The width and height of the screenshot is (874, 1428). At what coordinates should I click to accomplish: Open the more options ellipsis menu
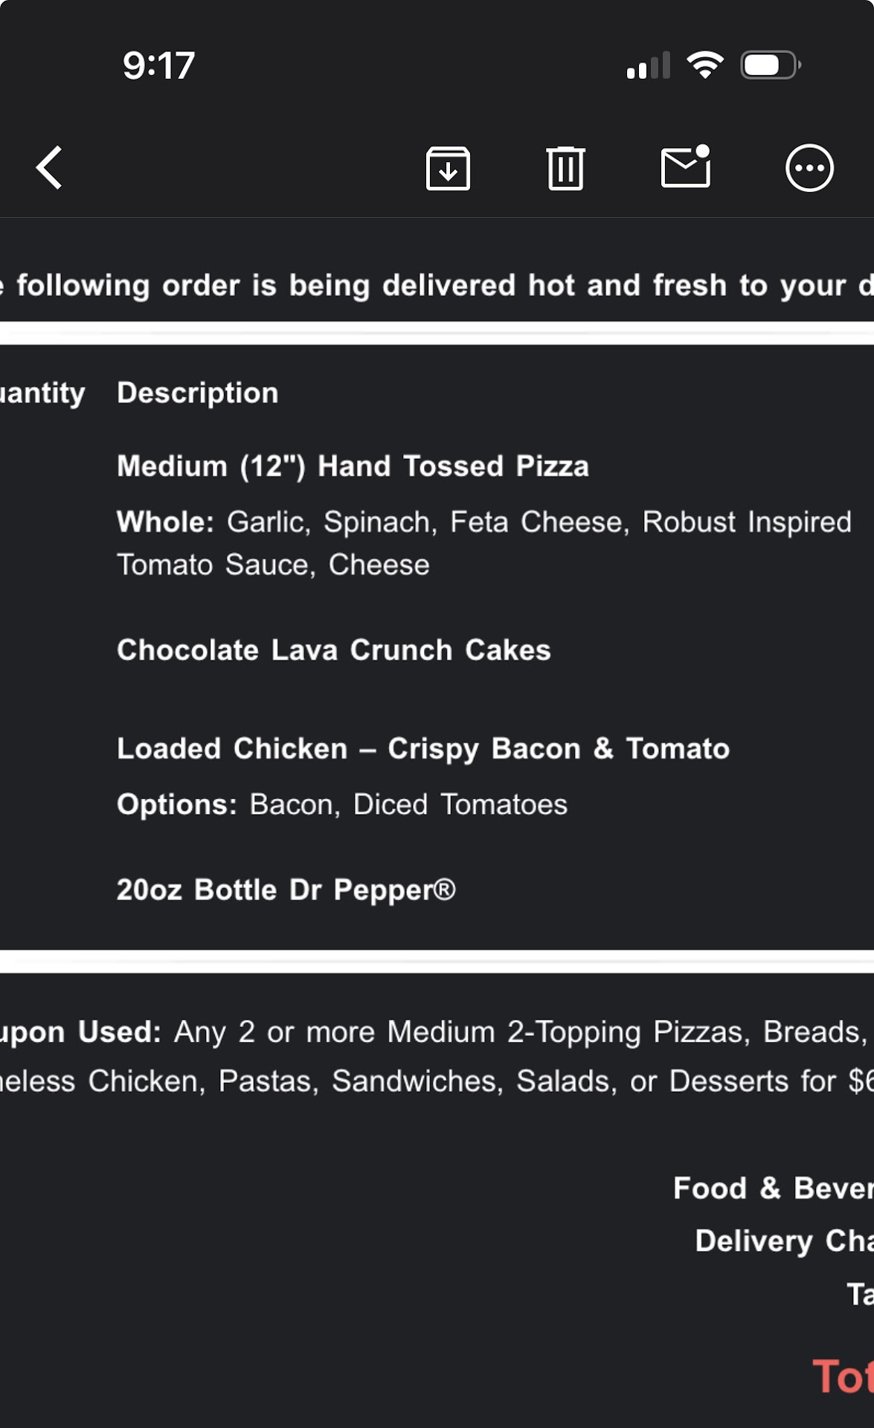(809, 168)
